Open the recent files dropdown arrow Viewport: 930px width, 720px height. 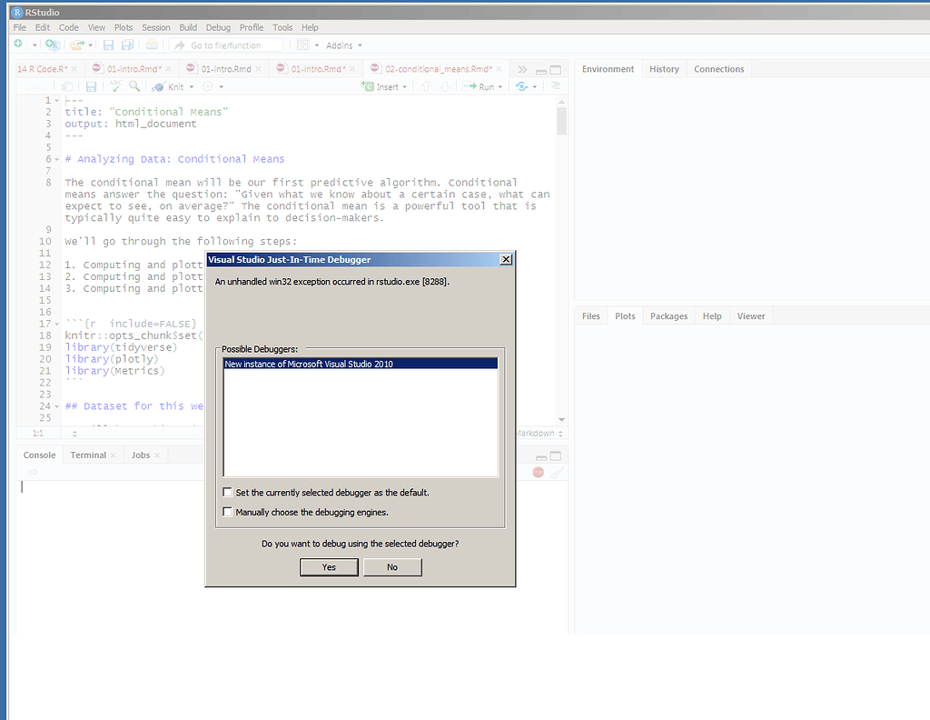click(x=90, y=45)
